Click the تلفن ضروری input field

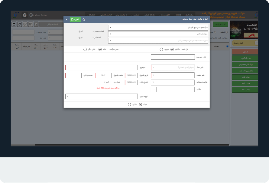coord(173,57)
